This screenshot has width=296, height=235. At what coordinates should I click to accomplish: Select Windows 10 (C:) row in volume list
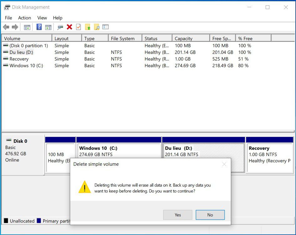26,66
